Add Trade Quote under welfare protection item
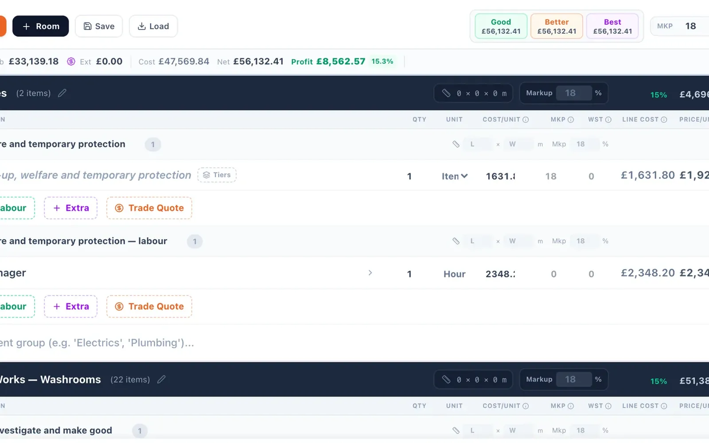 point(149,208)
